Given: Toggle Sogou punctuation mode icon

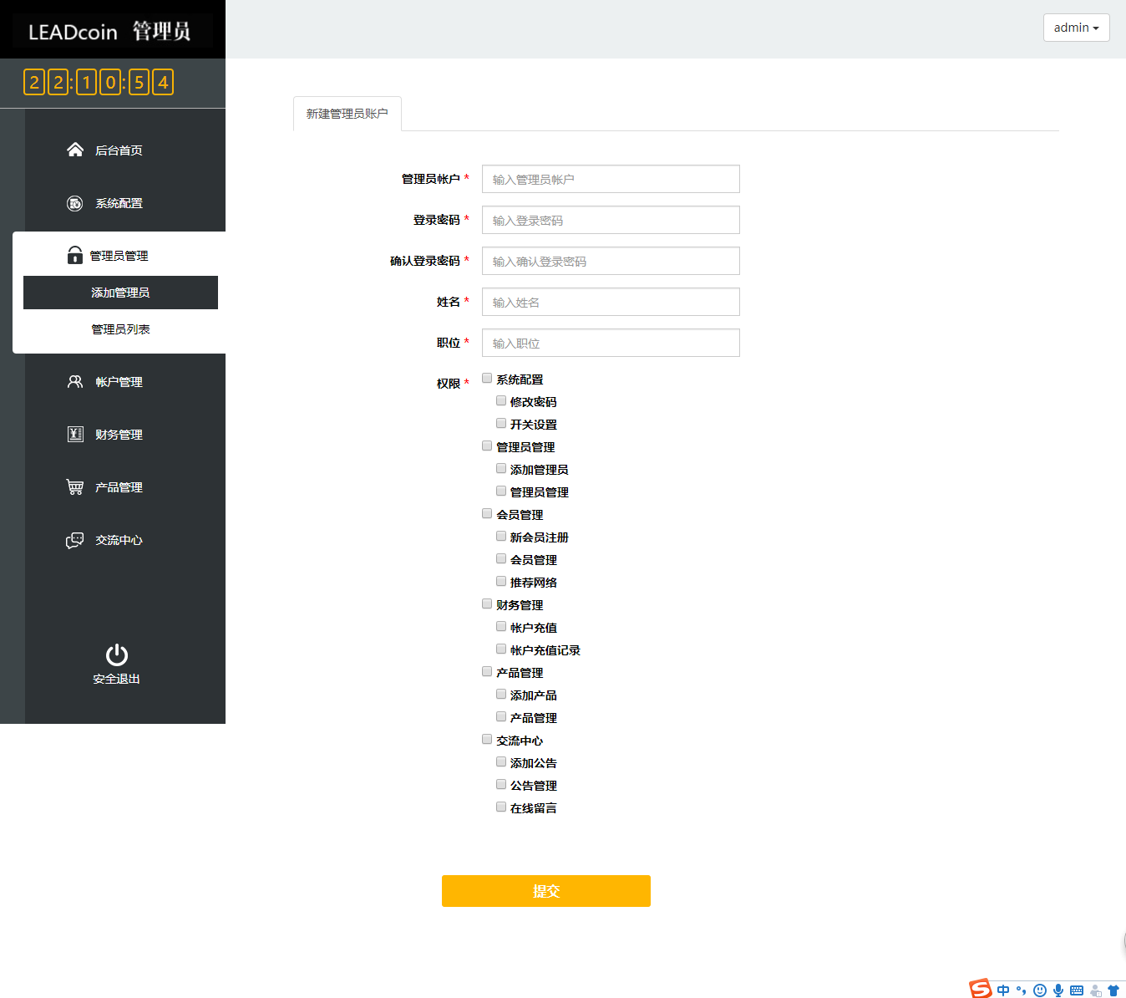Looking at the screenshot, I should [x=1021, y=990].
